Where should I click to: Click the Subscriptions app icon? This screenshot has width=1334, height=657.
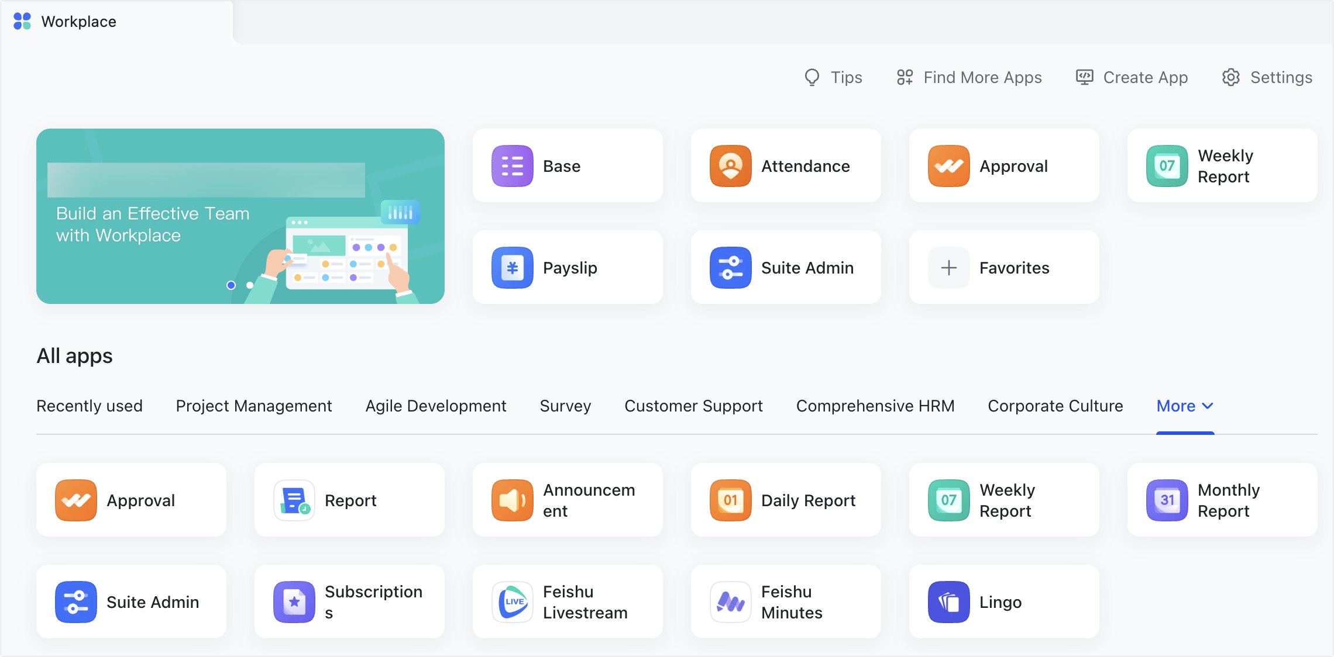[294, 602]
